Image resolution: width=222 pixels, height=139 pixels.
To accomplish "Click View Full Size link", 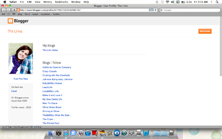I will point(20,79).
